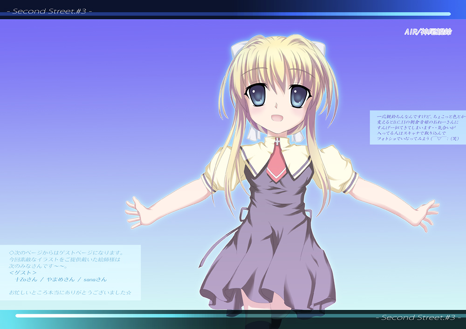Click the line "次のページからはゲストページになります。"

pos(66,253)
